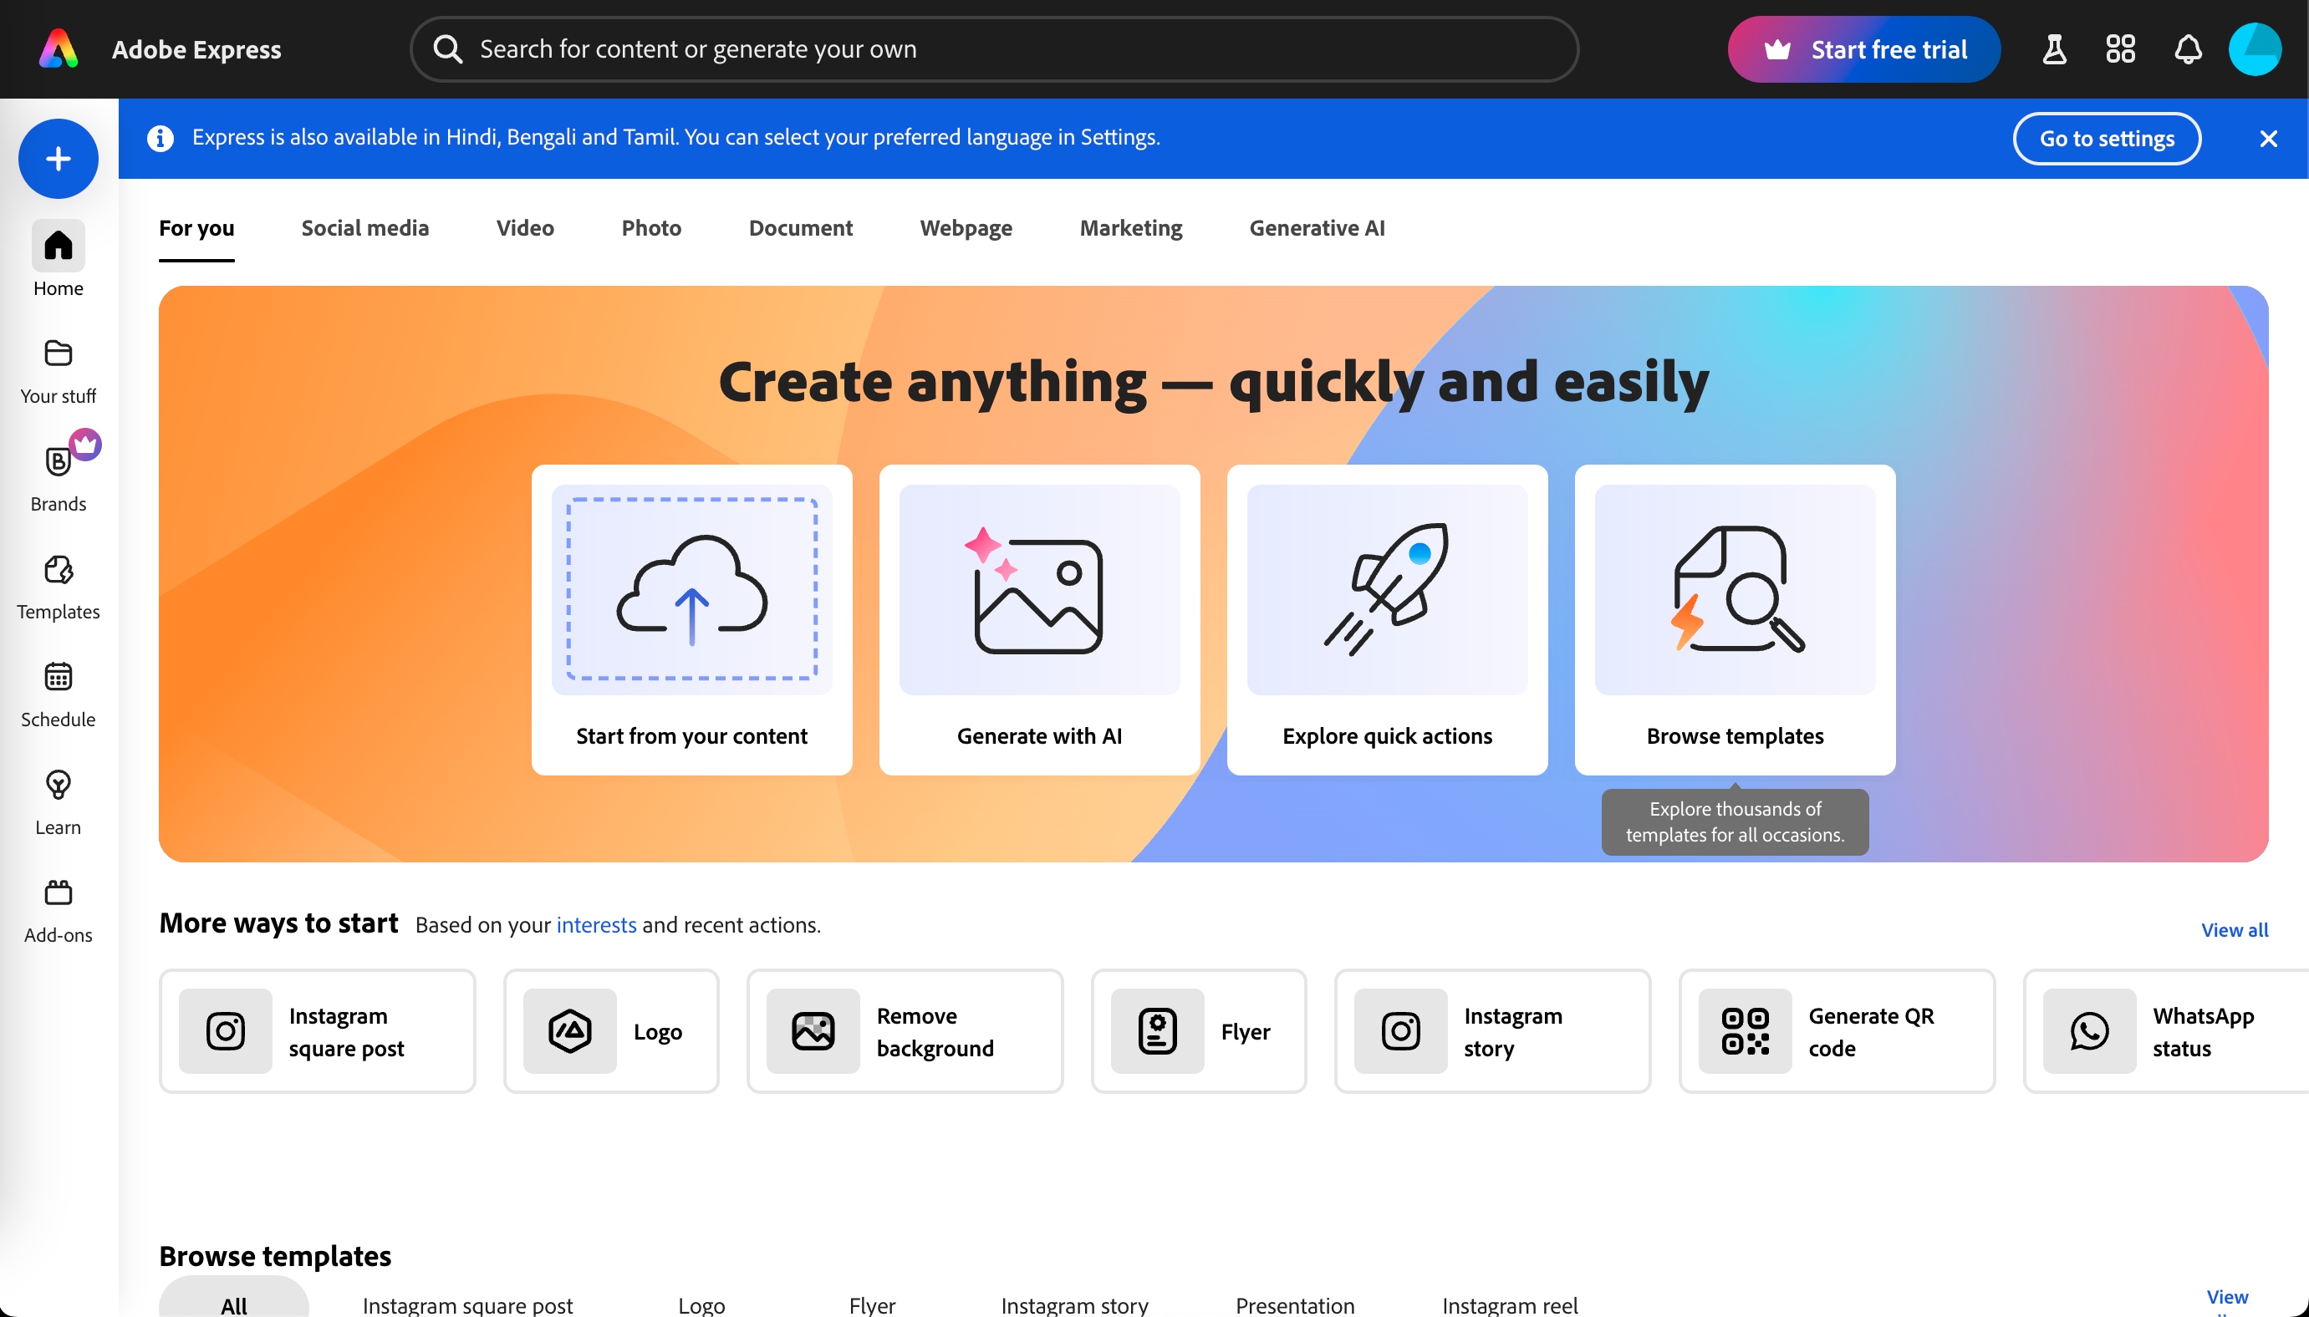Open Add-ons in the sidebar
The width and height of the screenshot is (2309, 1317).
(x=58, y=911)
